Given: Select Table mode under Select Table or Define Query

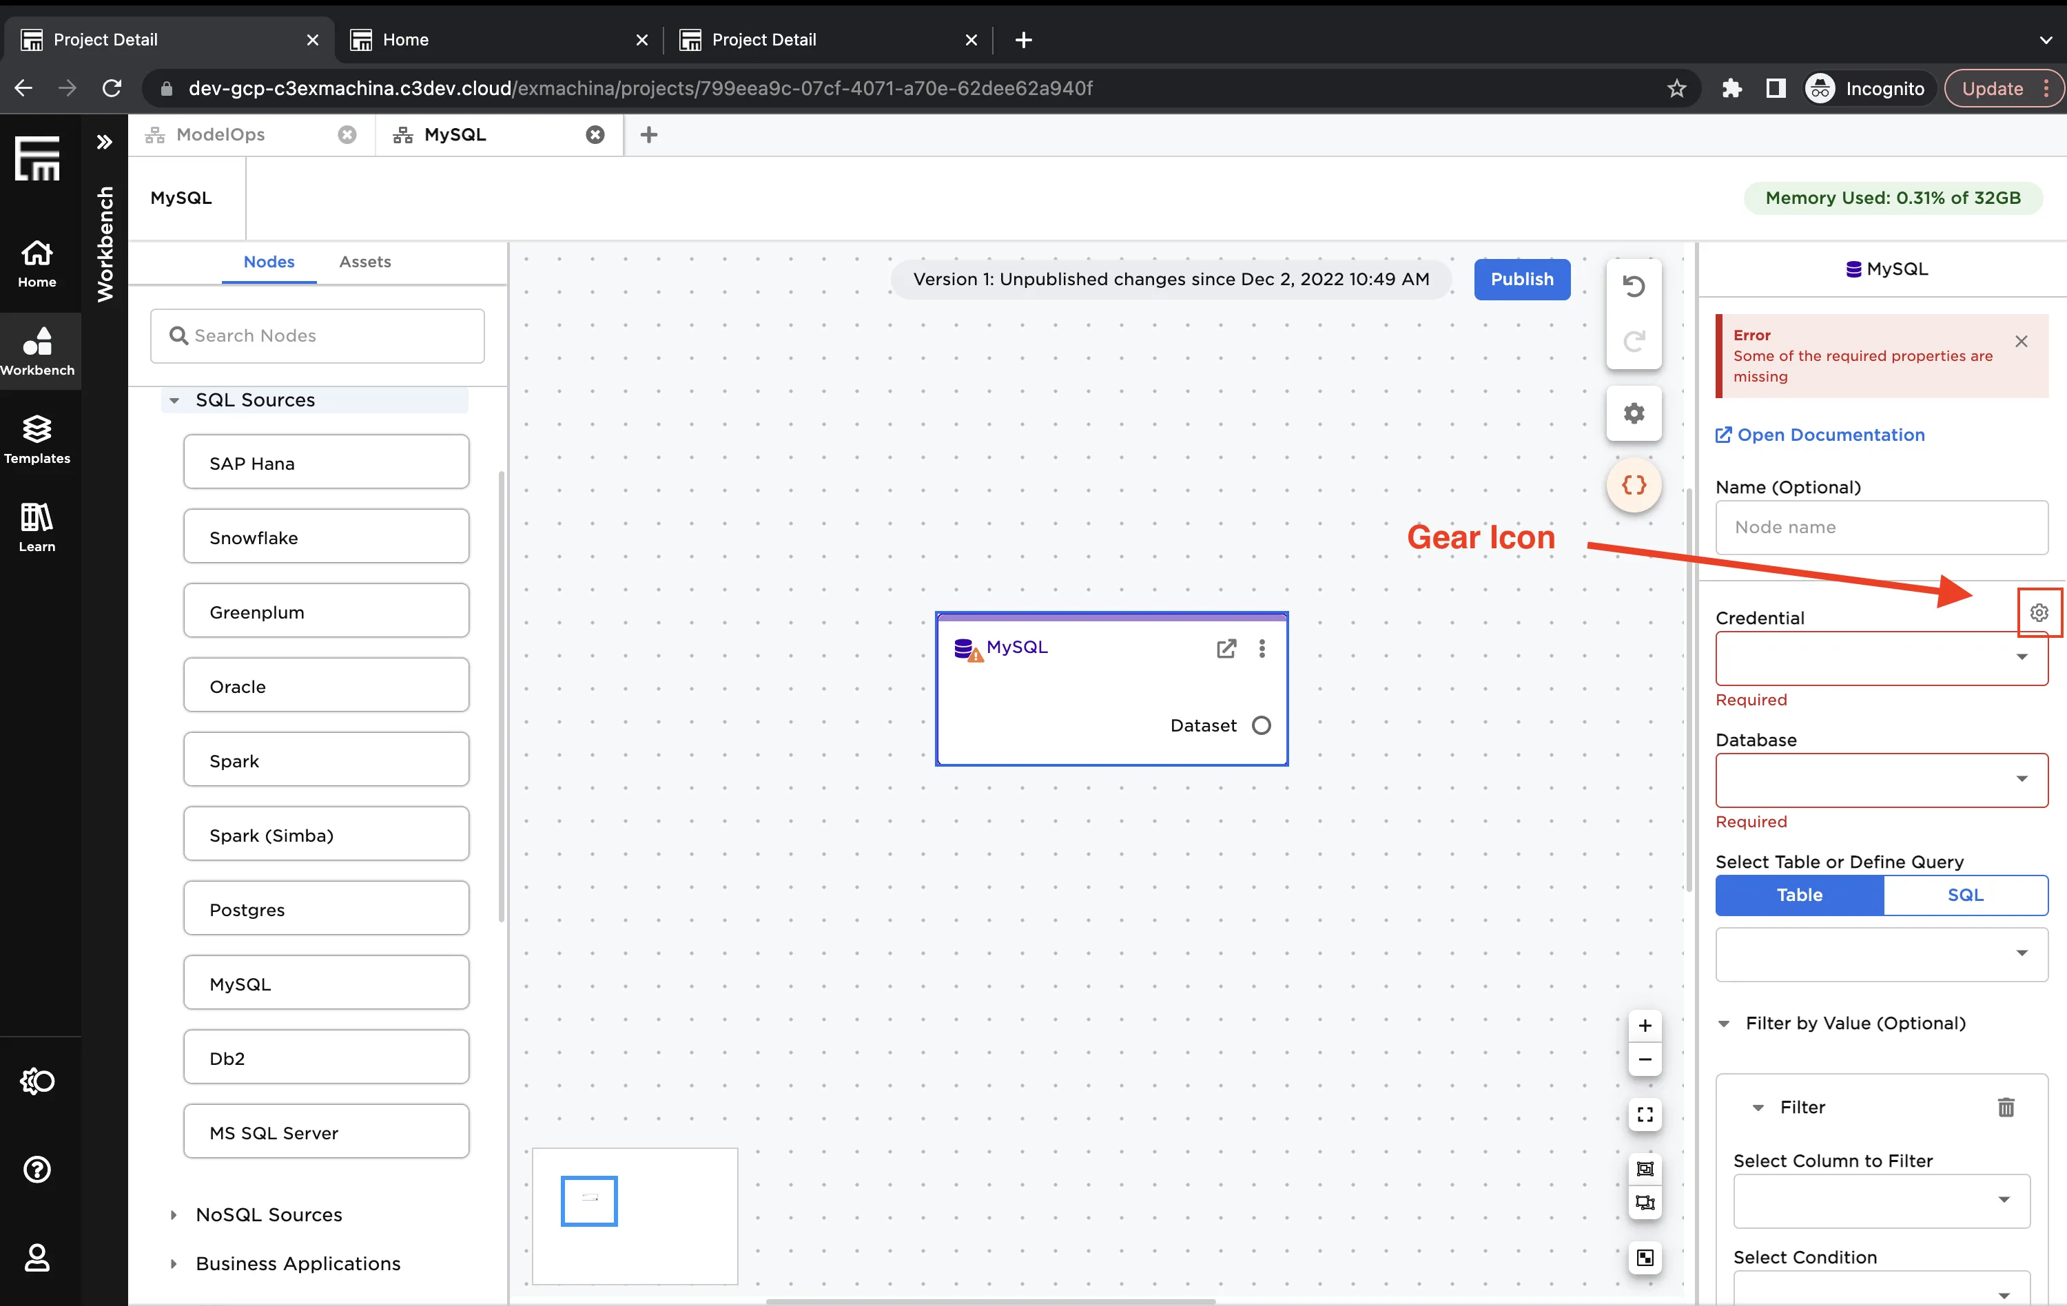Looking at the screenshot, I should tap(1798, 895).
